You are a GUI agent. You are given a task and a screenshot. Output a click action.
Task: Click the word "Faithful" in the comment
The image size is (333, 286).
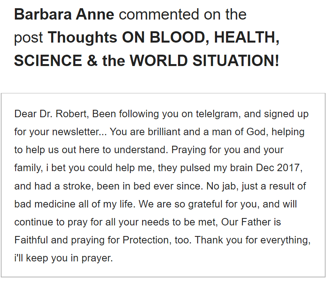[30, 240]
